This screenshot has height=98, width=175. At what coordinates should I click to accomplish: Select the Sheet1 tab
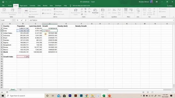click(x=13, y=90)
